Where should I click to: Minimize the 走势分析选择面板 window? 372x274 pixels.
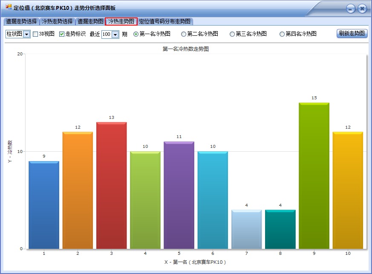coord(350,8)
